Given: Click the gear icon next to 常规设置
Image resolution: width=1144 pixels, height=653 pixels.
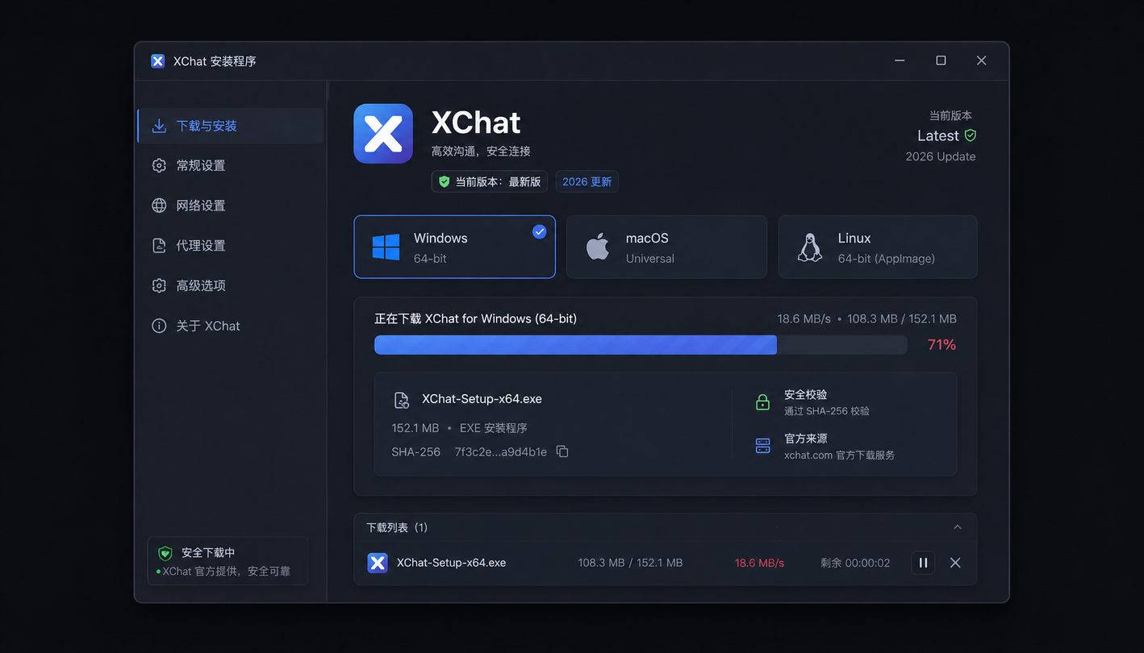Looking at the screenshot, I should click(x=159, y=165).
